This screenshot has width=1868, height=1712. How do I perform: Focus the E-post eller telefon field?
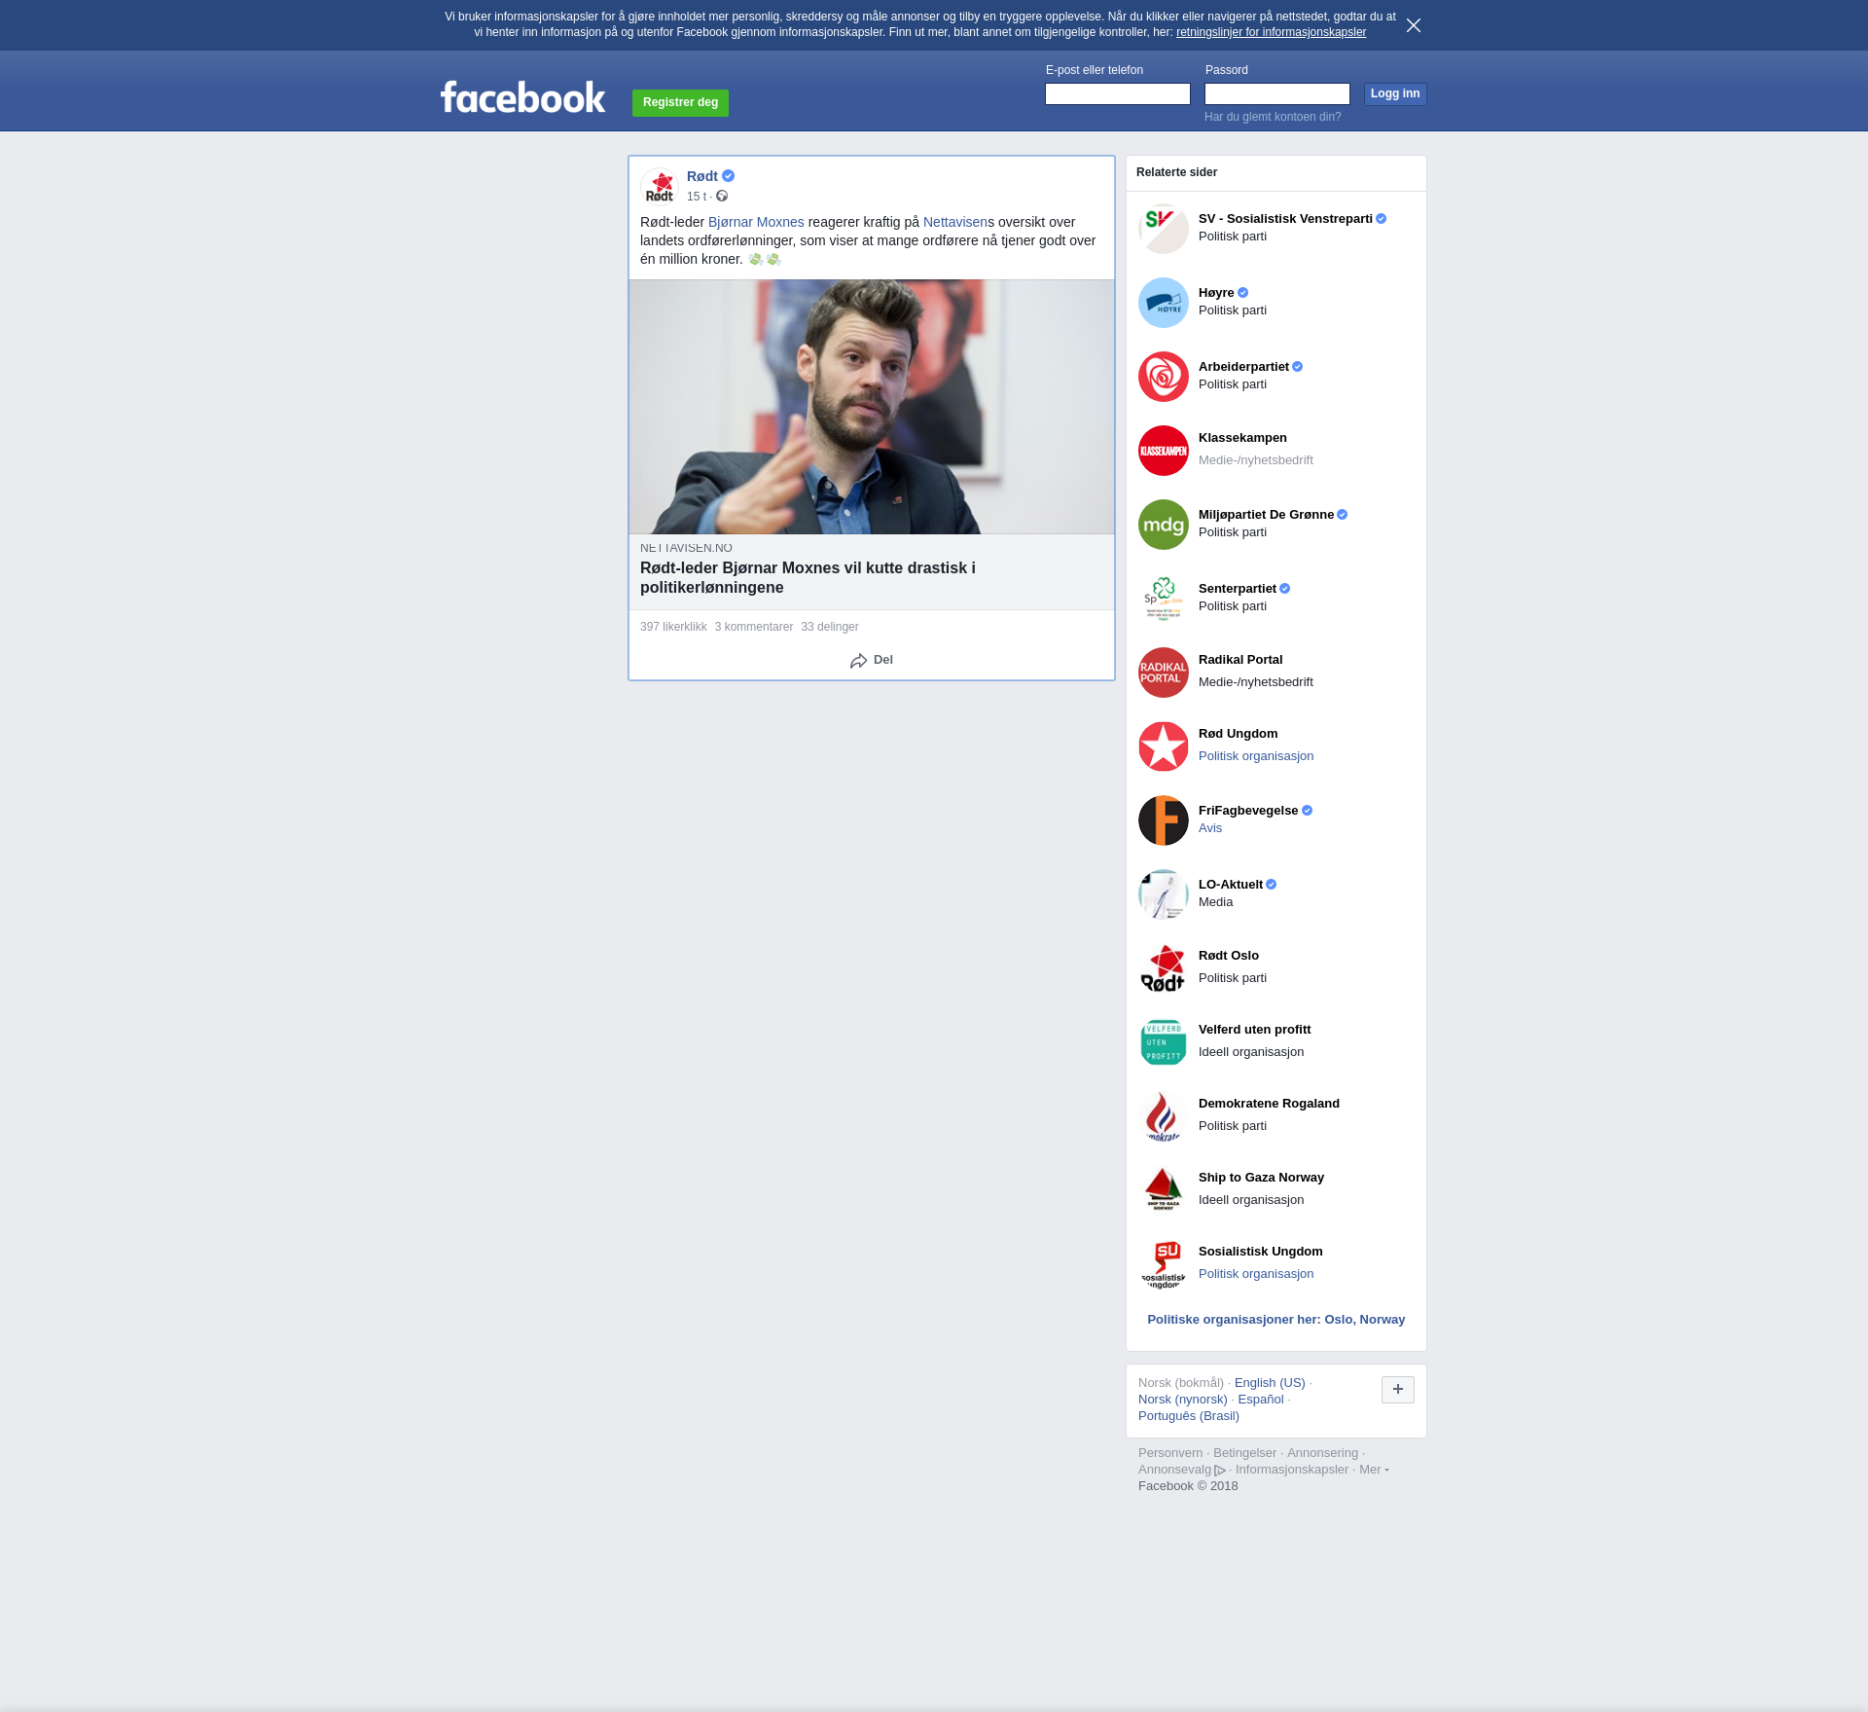click(x=1118, y=93)
